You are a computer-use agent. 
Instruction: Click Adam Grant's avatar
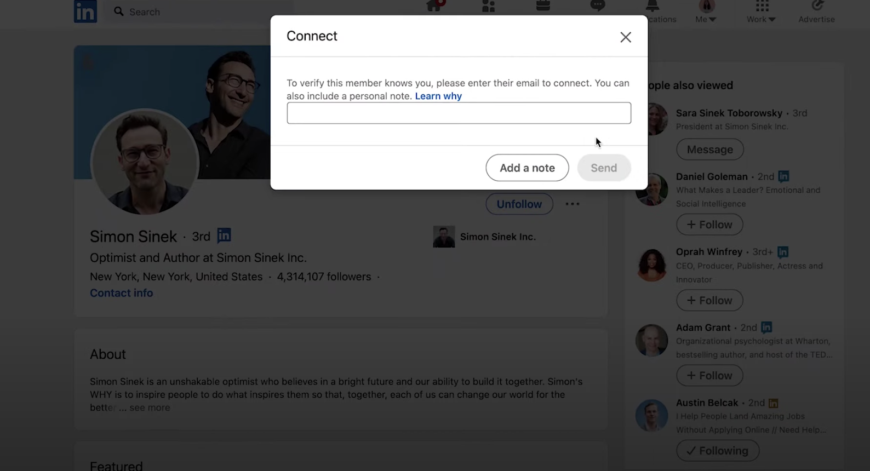click(x=651, y=341)
